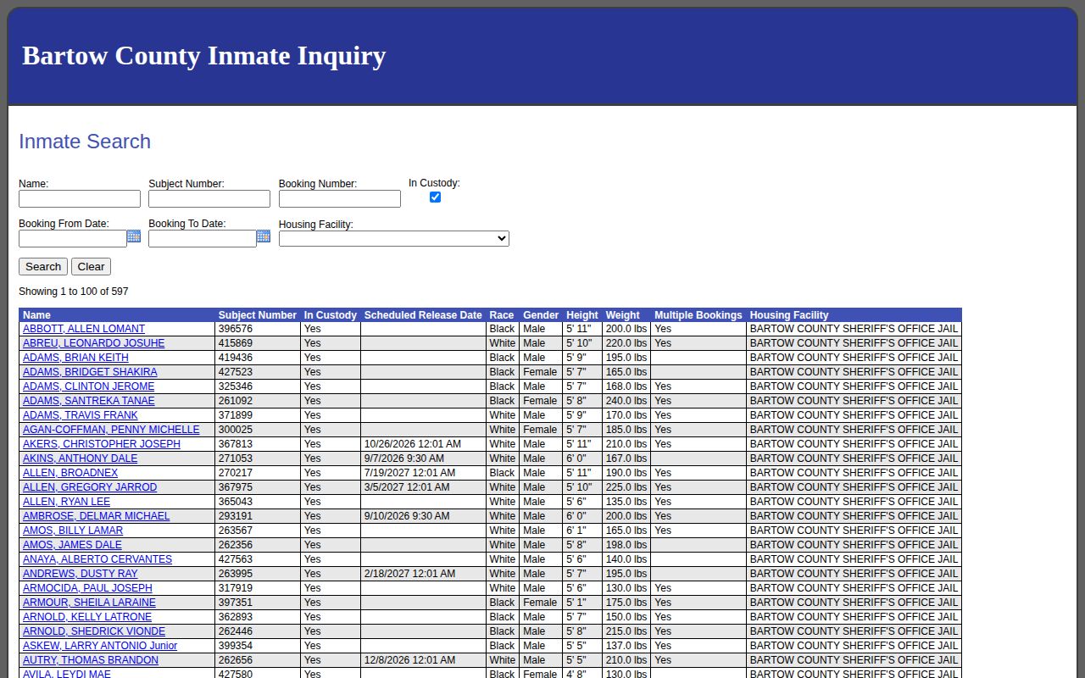Open the Booking From Date calendar icon
Image resolution: width=1085 pixels, height=678 pixels.
pyautogui.click(x=134, y=236)
